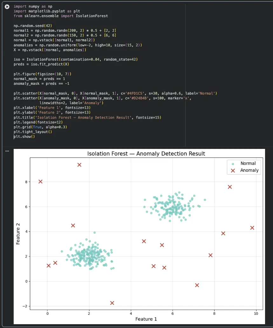
Task: Click the topmost anomaly X marker near 9.4
Action: tap(79, 165)
